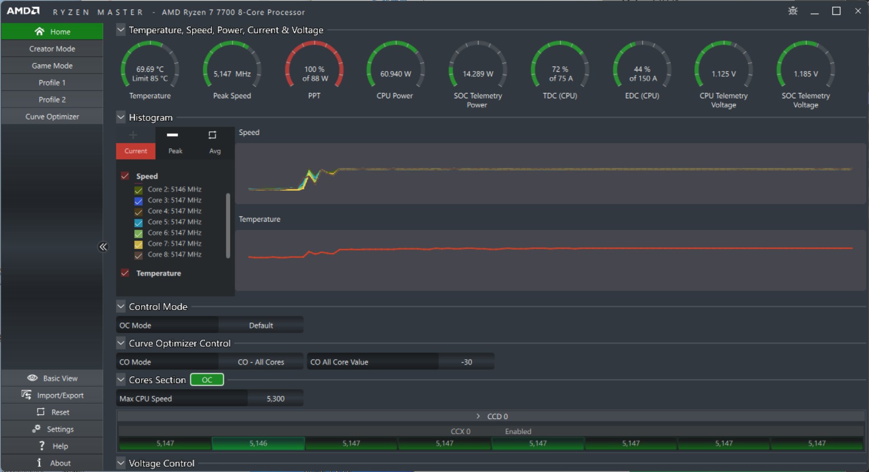Collapse the Temperature, Speed, Power section

pos(121,30)
